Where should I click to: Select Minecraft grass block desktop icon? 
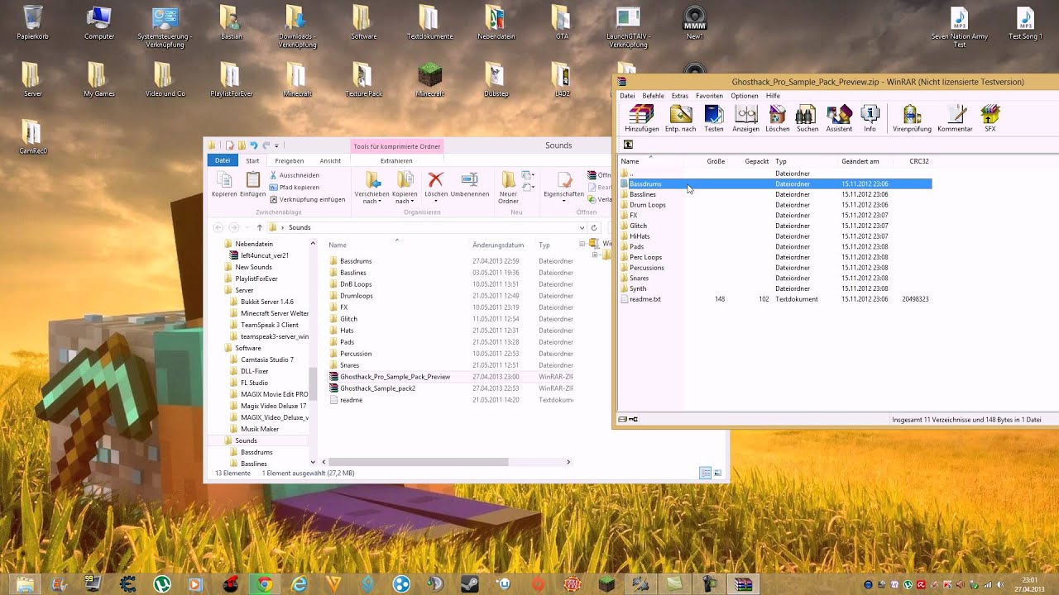click(x=429, y=80)
